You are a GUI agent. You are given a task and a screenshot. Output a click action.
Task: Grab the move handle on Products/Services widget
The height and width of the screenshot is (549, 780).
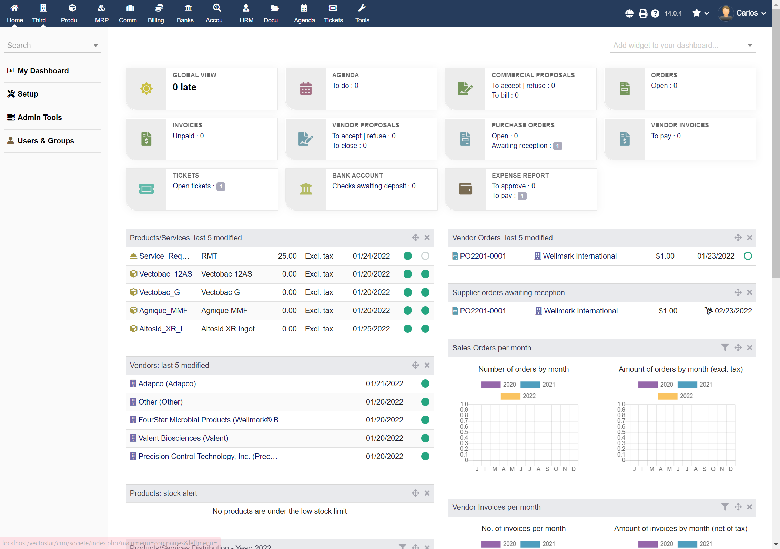click(415, 238)
